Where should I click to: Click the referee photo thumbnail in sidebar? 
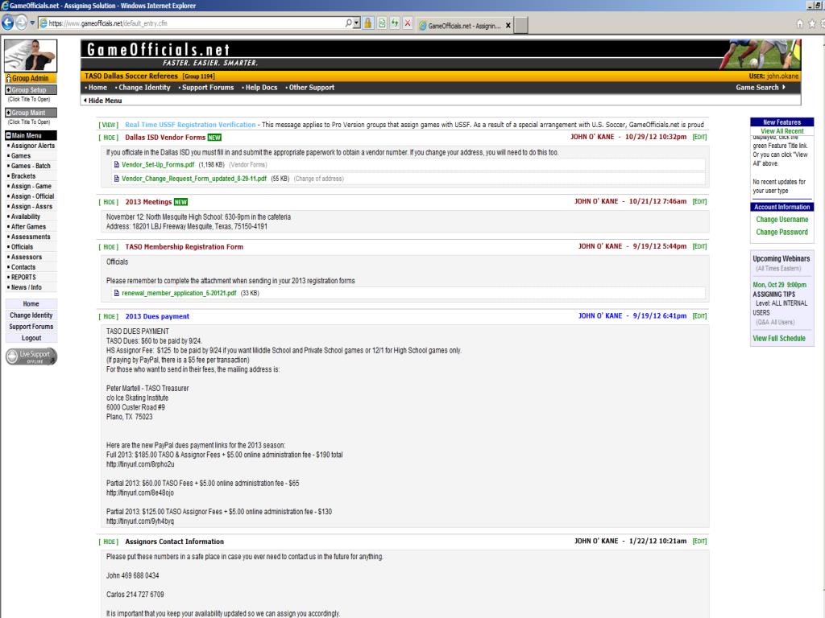31,56
